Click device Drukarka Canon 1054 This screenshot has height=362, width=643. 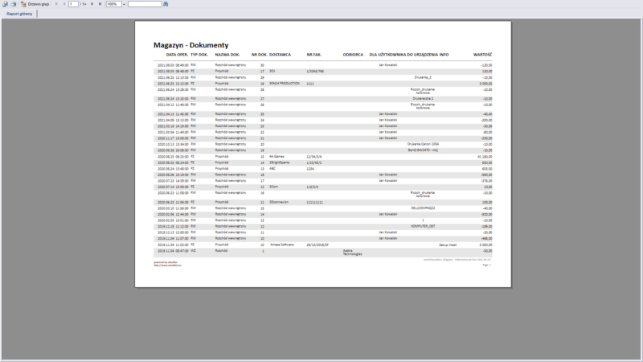coord(423,144)
